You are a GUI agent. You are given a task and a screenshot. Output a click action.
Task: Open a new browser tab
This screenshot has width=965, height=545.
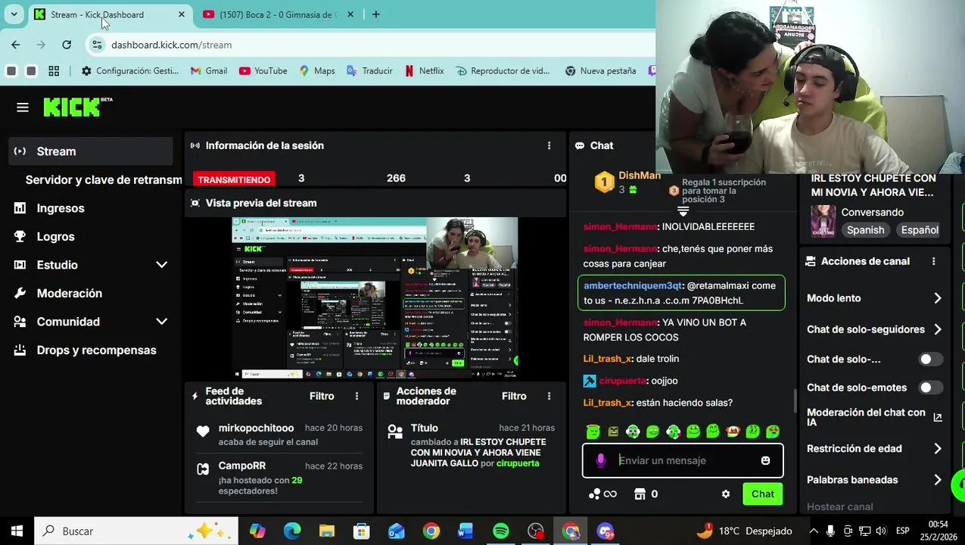pos(375,14)
